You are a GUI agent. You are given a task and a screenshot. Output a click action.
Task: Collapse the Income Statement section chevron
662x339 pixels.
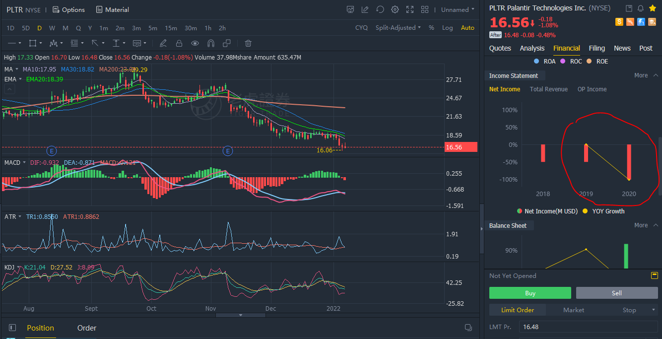click(x=656, y=75)
